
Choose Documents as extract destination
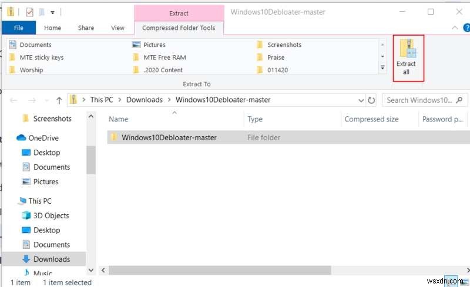tap(31, 45)
